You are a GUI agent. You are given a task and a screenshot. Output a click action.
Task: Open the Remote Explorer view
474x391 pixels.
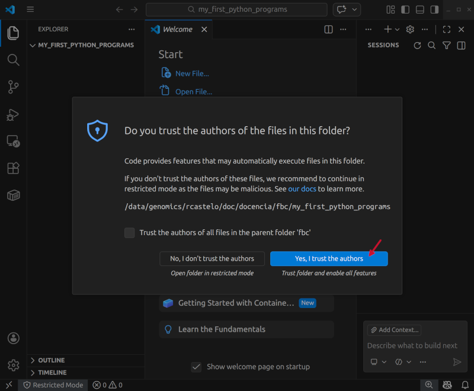[x=13, y=142]
